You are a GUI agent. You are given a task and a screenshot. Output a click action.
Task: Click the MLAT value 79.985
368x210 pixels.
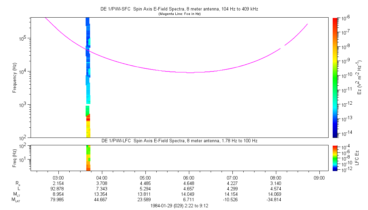58,199
